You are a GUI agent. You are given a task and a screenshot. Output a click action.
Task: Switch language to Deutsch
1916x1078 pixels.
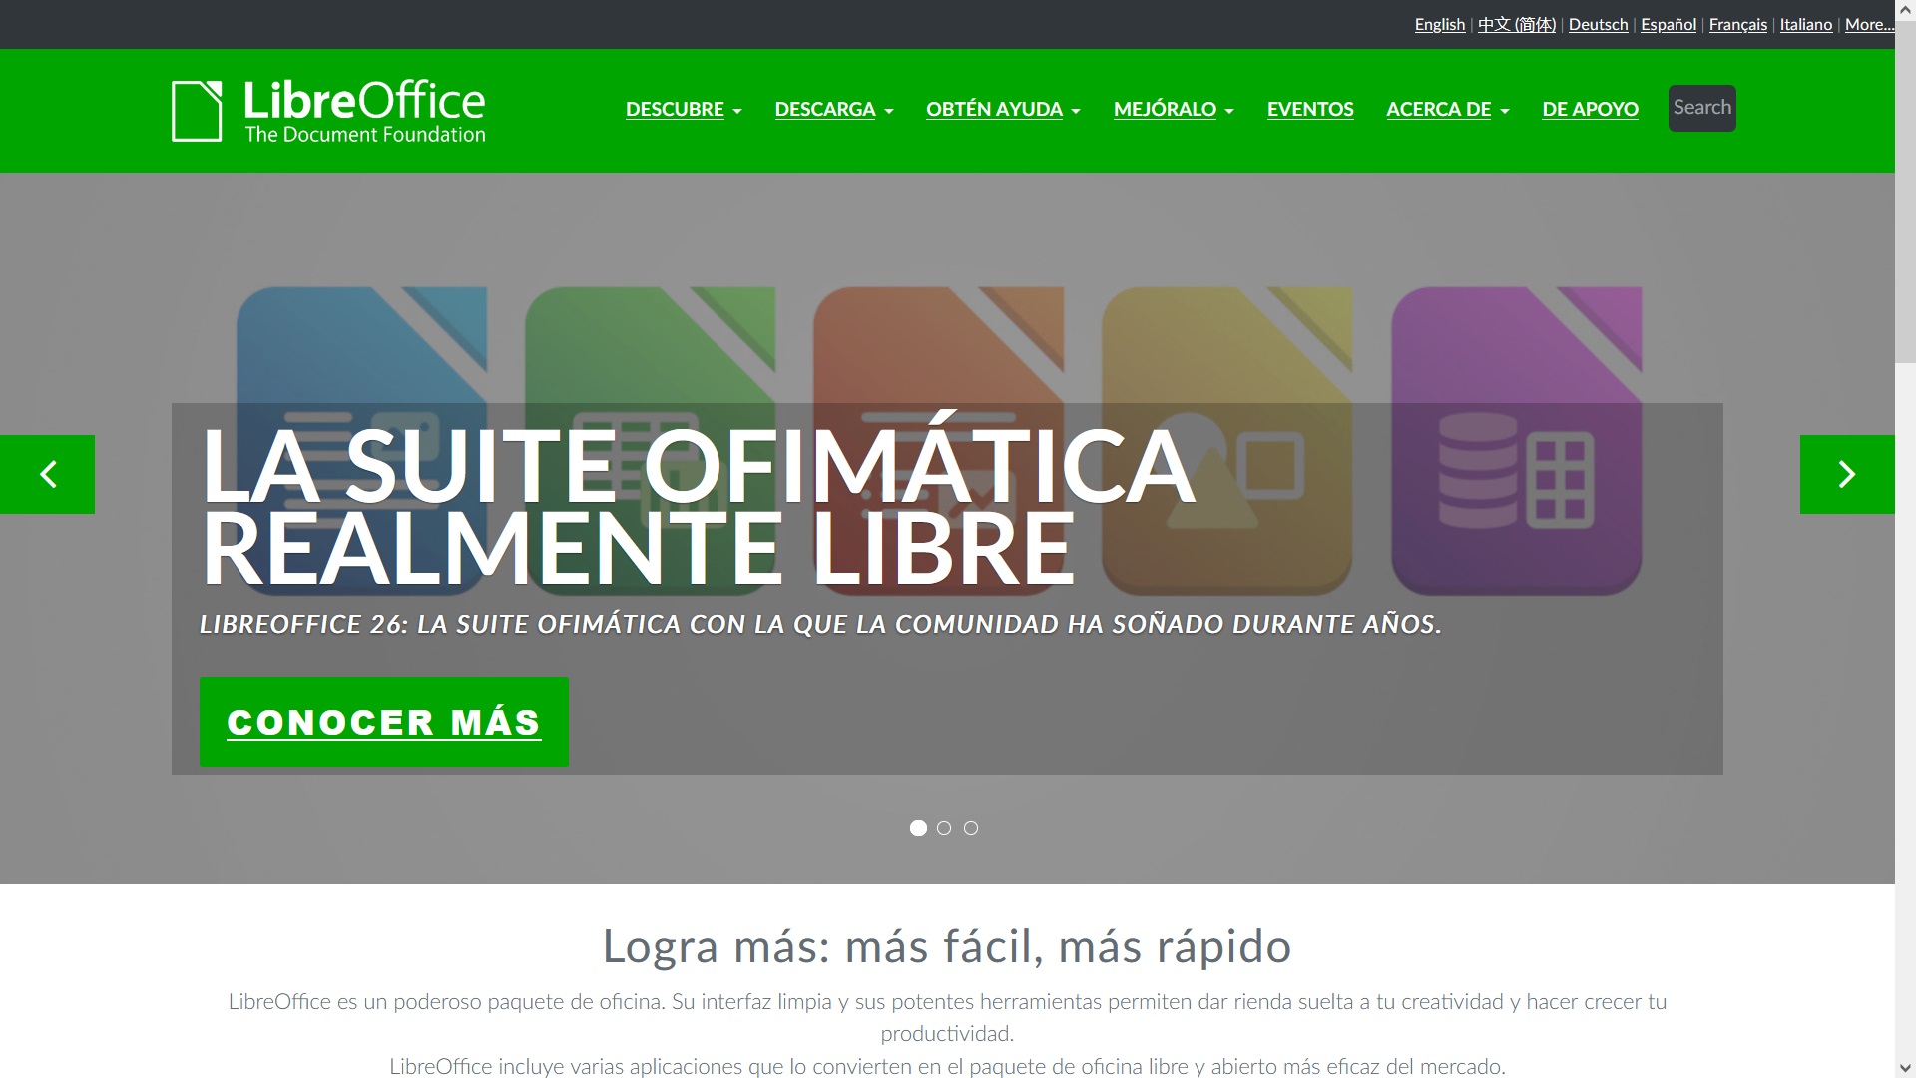coord(1598,24)
